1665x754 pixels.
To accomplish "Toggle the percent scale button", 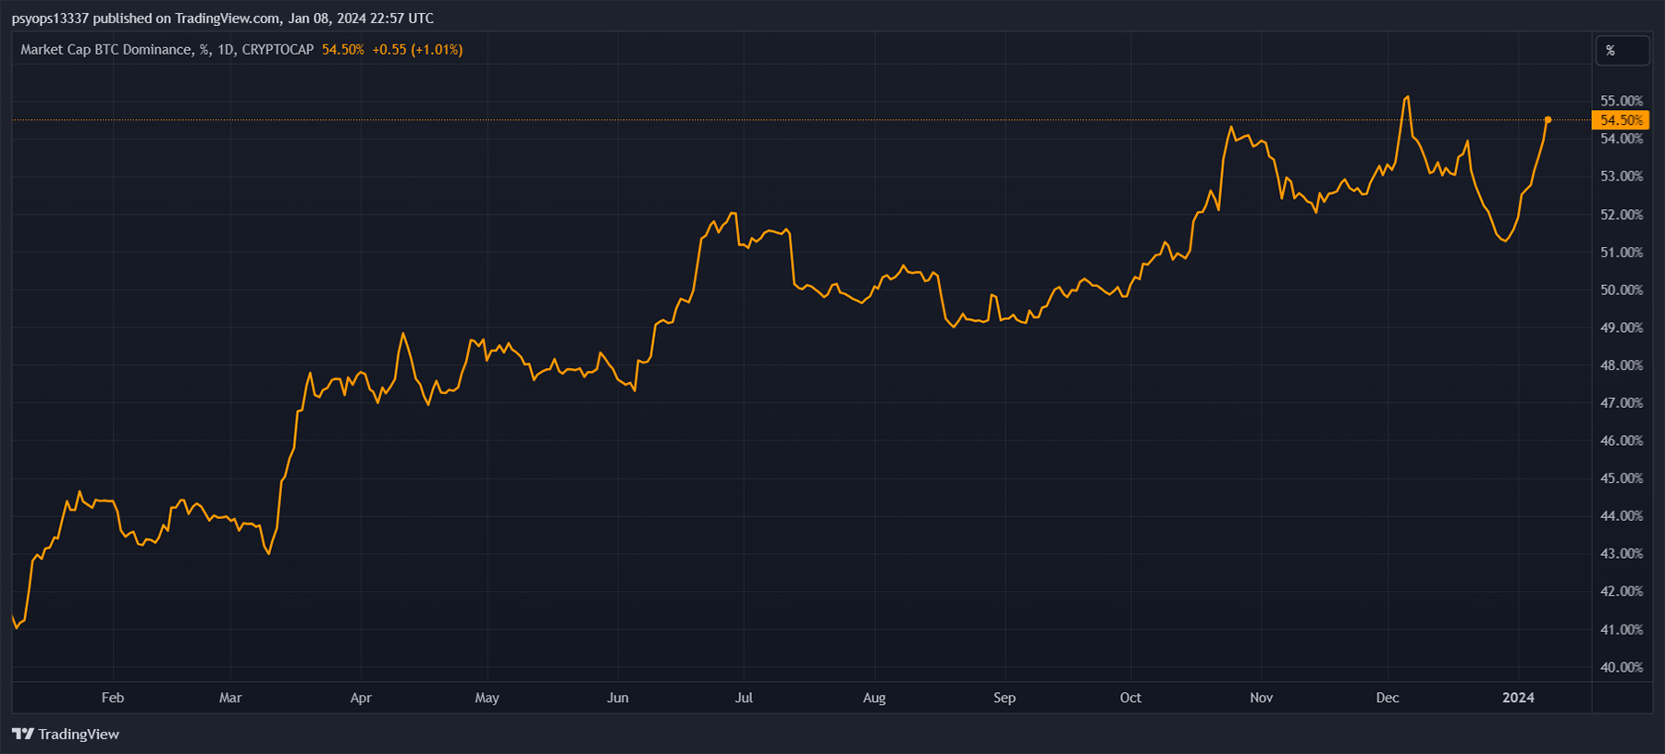I will (1621, 51).
